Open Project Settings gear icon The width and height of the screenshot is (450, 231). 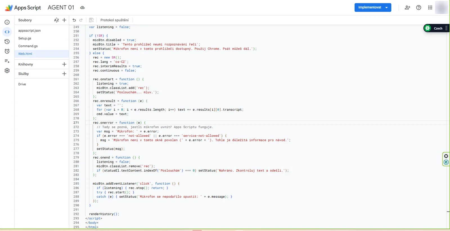click(7, 71)
